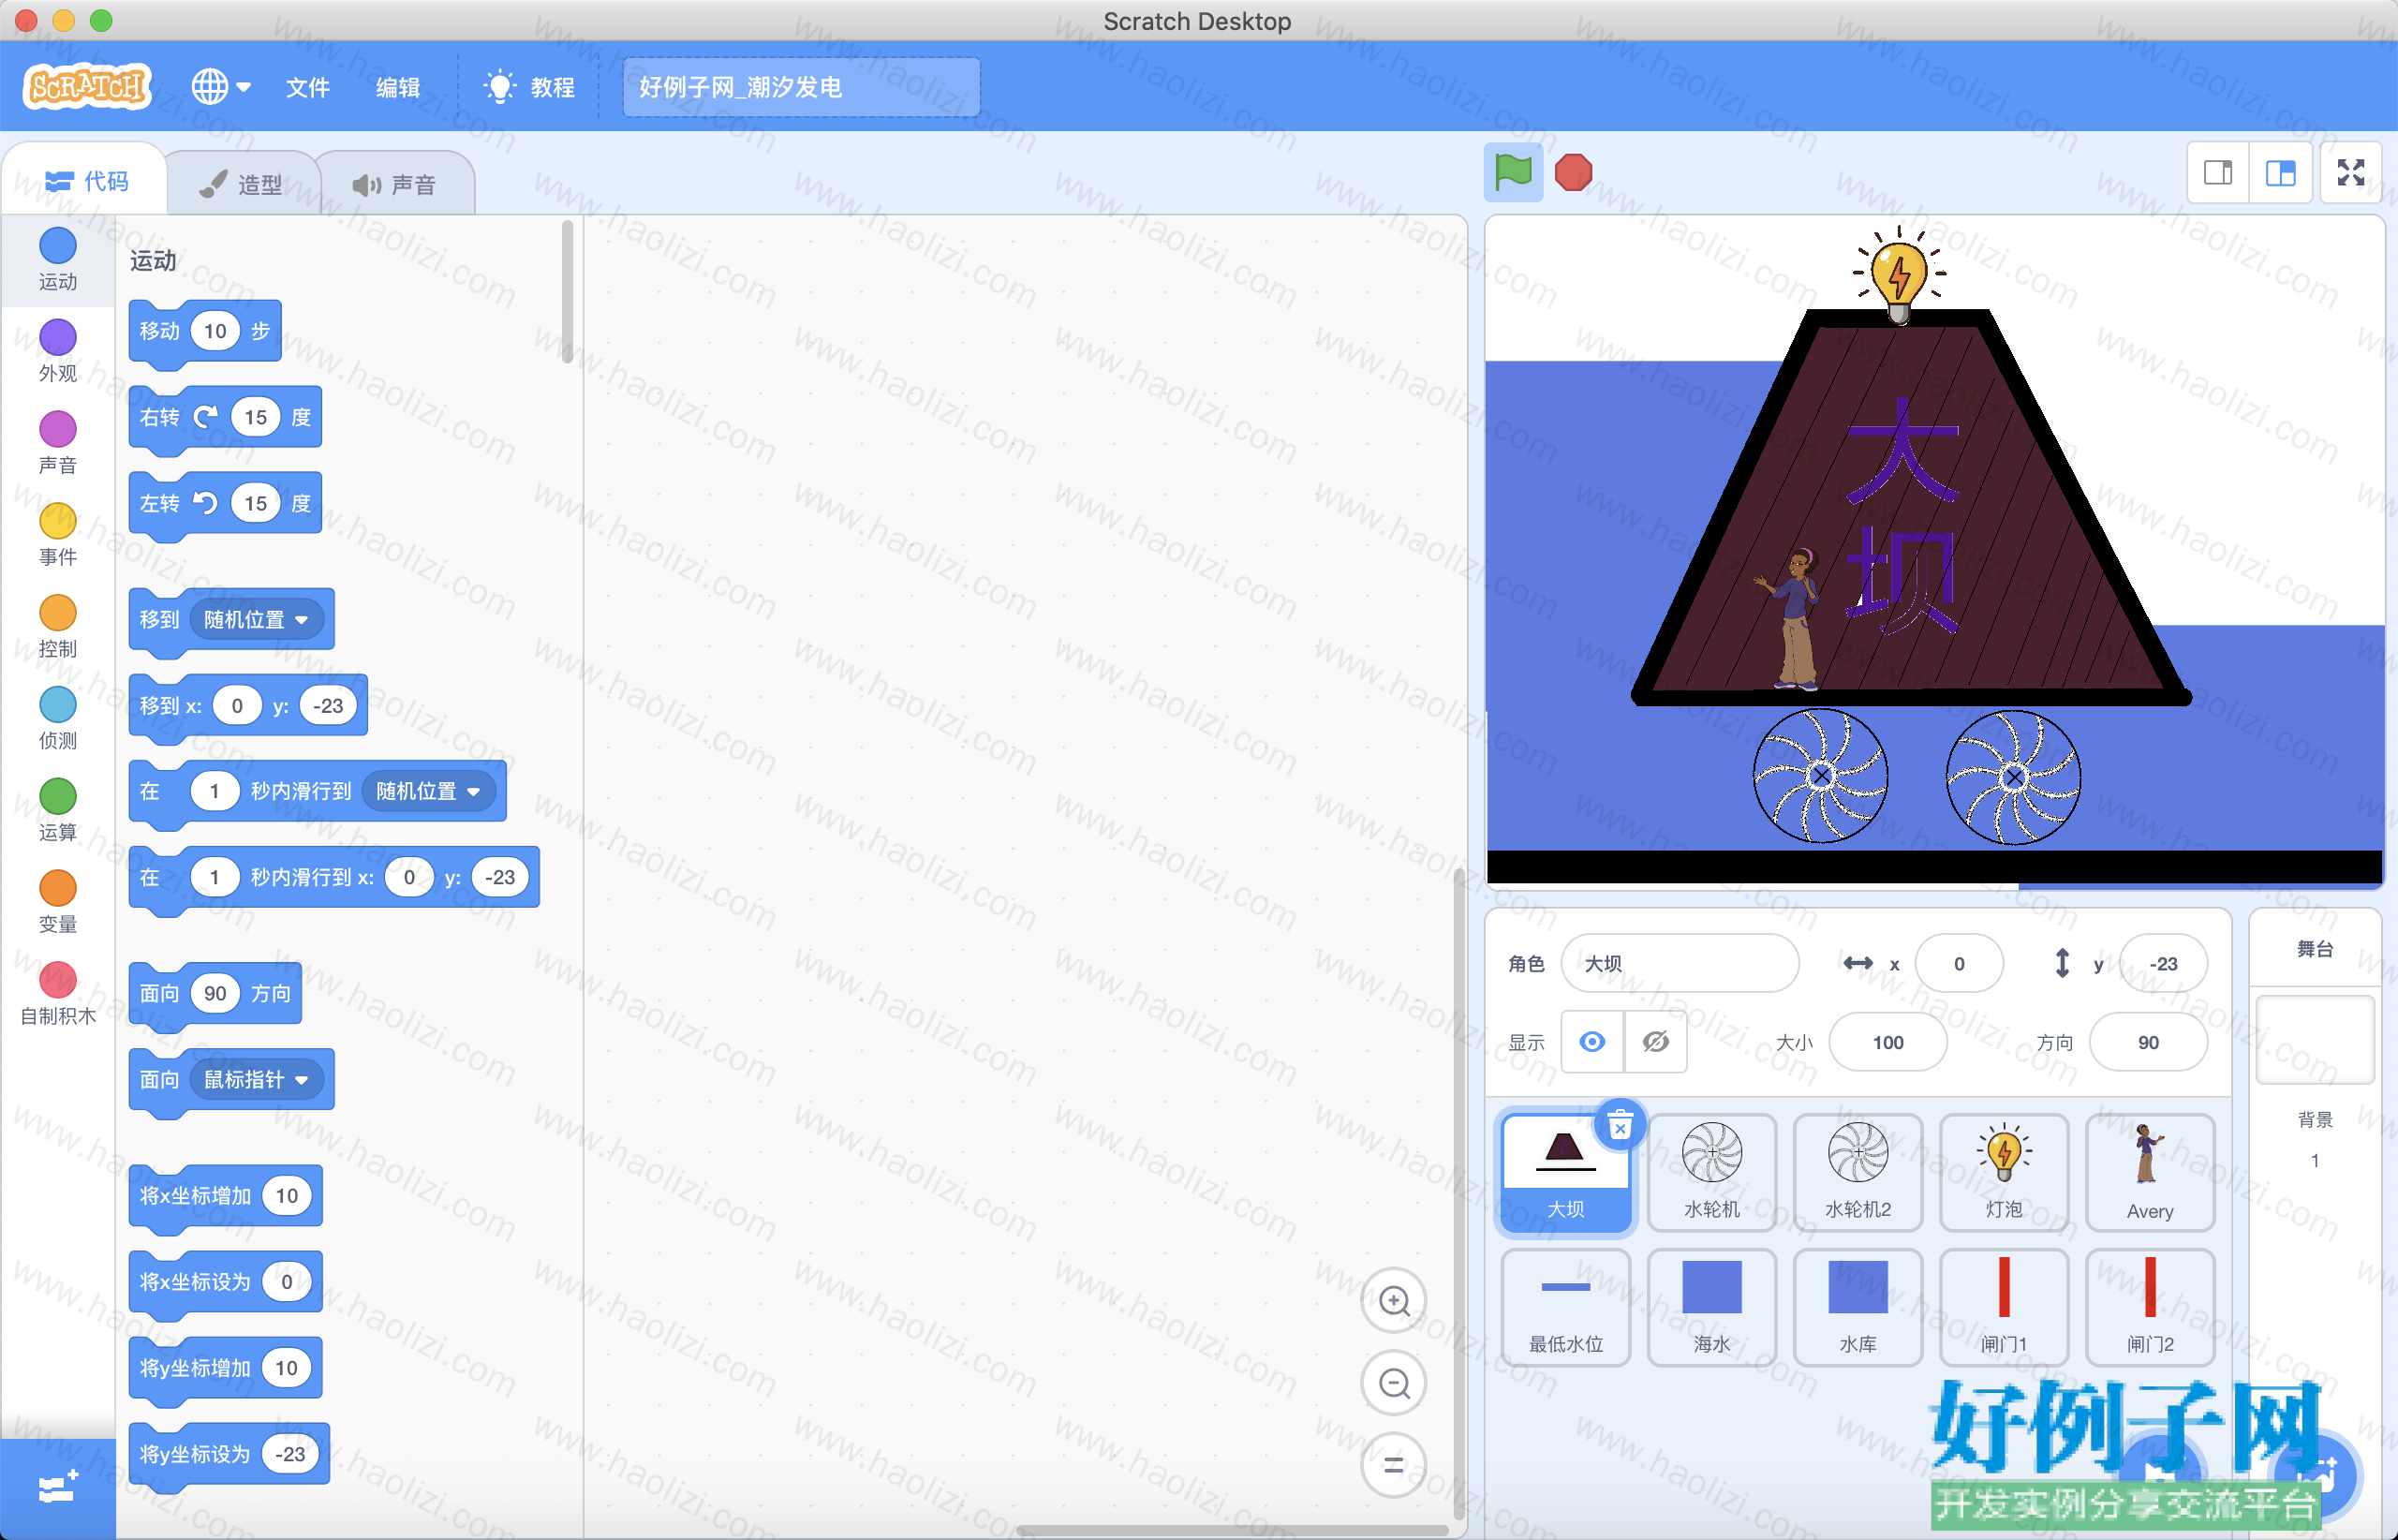The image size is (2398, 1540).
Task: Select the Avery sprite thumbnail
Action: [x=2150, y=1173]
